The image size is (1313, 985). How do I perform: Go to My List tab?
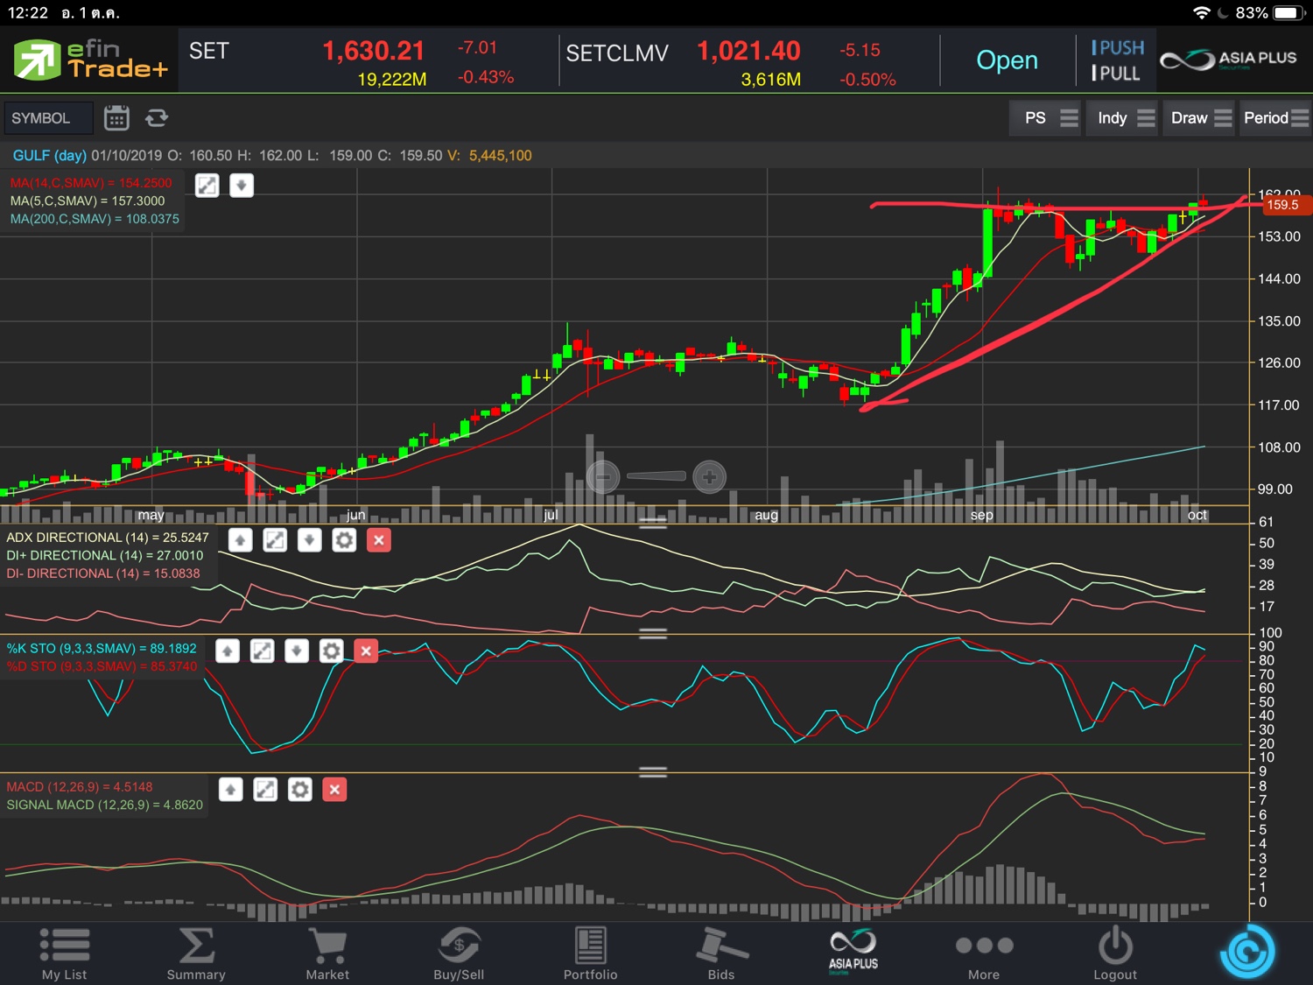[65, 953]
